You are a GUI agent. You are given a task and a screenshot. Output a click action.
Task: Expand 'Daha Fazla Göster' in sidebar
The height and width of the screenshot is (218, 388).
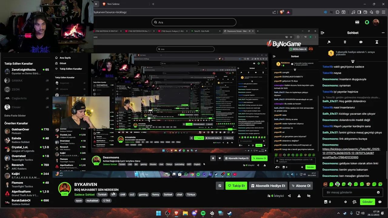click(x=15, y=116)
